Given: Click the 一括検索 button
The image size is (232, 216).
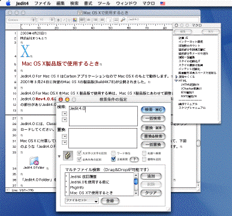Looking at the screenshot, I should pyautogui.click(x=153, y=118).
